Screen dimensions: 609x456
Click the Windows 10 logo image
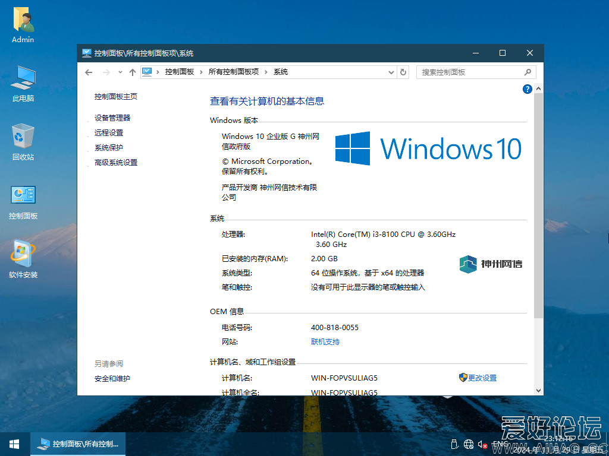428,148
